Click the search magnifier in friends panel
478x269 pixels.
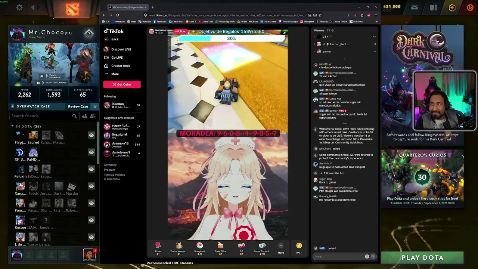point(74,116)
